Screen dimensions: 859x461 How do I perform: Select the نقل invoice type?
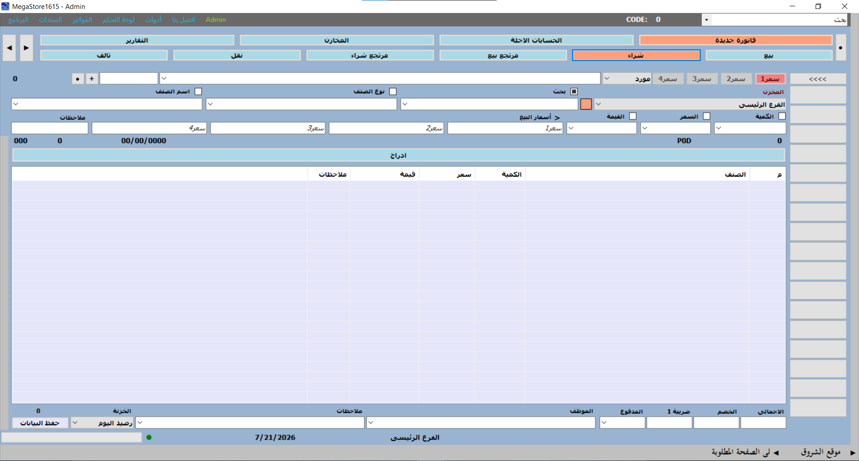click(x=237, y=55)
